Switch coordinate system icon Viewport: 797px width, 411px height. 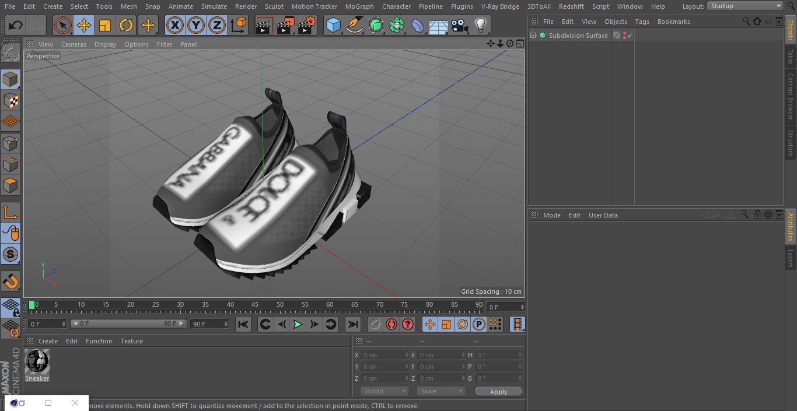tap(239, 25)
